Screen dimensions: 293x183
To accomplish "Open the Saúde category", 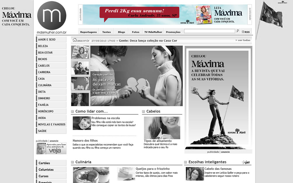I will pyautogui.click(x=51, y=131).
